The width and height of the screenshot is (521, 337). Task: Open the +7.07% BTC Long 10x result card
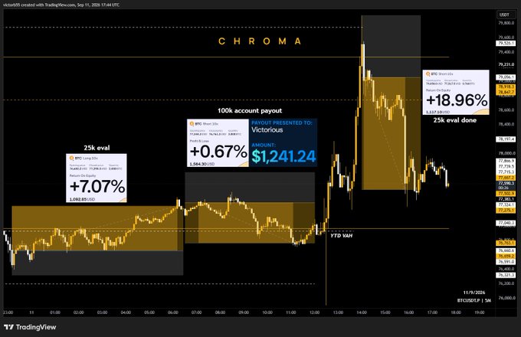(97, 178)
